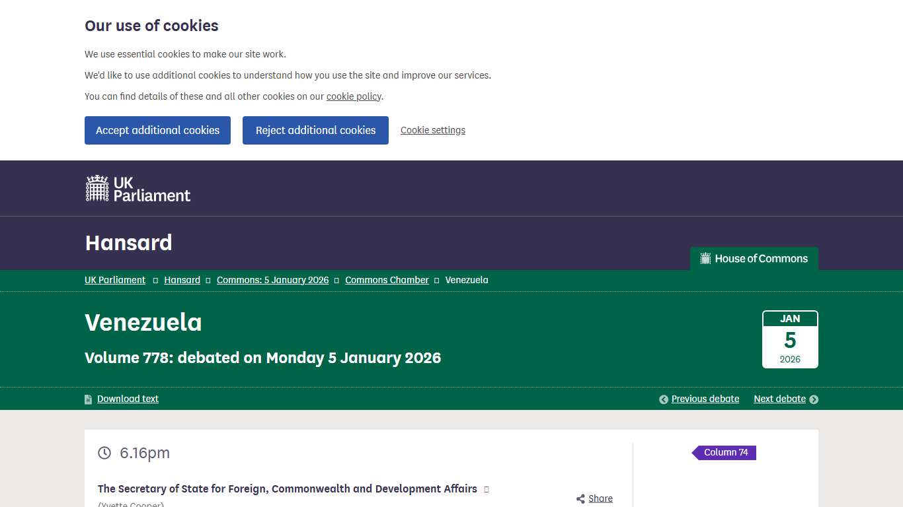Viewport: 903px width, 507px height.
Task: Click the link icon beside the Secretary of State heading
Action: click(486, 489)
